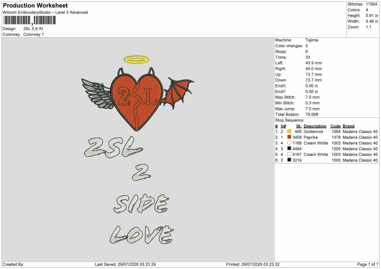This screenshot has height=269, width=381.
Task: Select the Total Bobbin value '79.06ft'
Action: click(x=312, y=115)
